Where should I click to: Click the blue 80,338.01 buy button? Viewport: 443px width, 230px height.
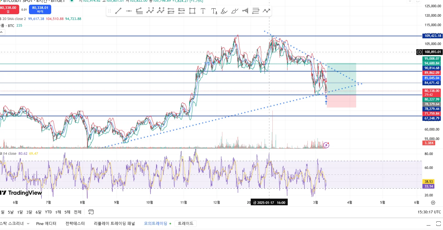coord(40,9)
